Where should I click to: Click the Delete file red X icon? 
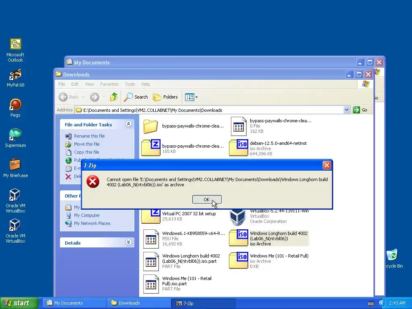[68, 176]
